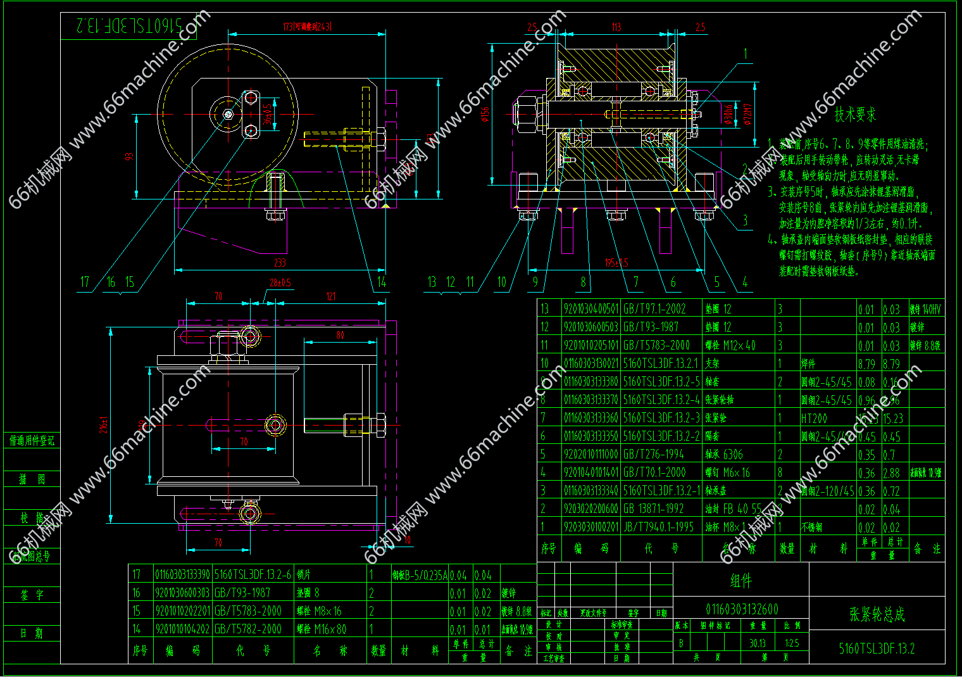This screenshot has width=962, height=677.
Task: Click the title block code '01160303132600'
Action: pos(742,609)
